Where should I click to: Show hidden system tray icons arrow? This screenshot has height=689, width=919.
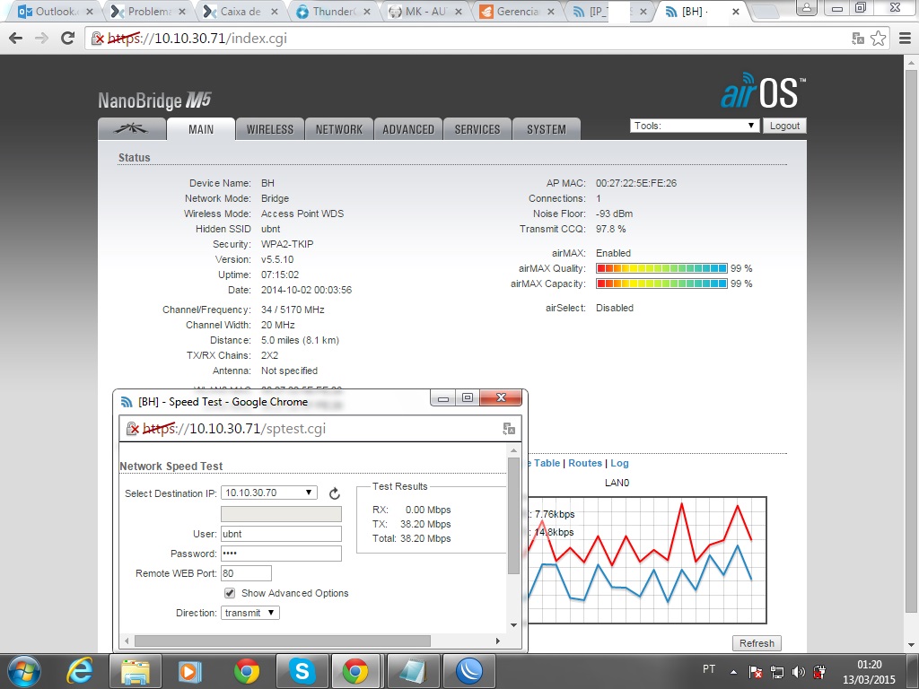click(x=733, y=671)
